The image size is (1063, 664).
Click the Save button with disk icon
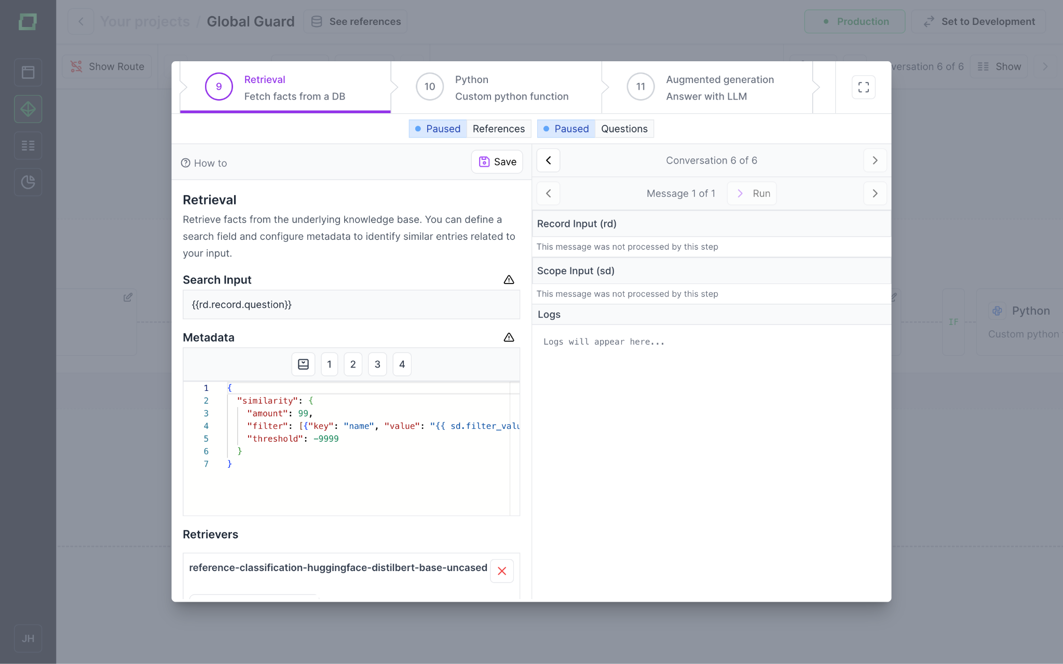pyautogui.click(x=497, y=162)
